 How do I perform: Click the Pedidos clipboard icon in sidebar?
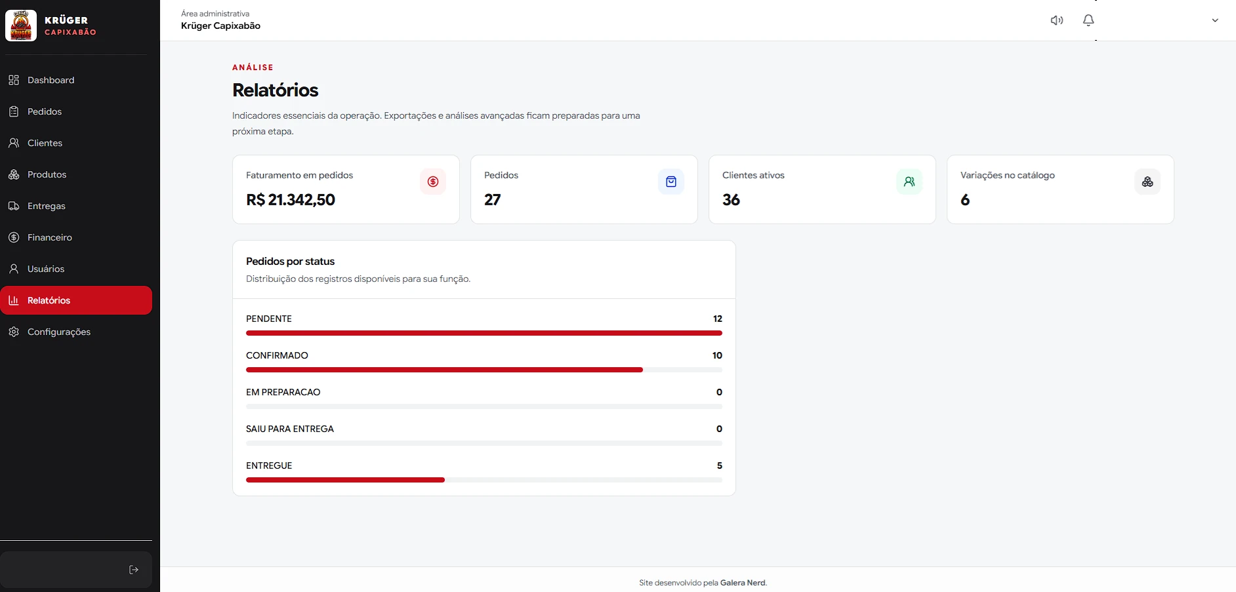click(14, 111)
